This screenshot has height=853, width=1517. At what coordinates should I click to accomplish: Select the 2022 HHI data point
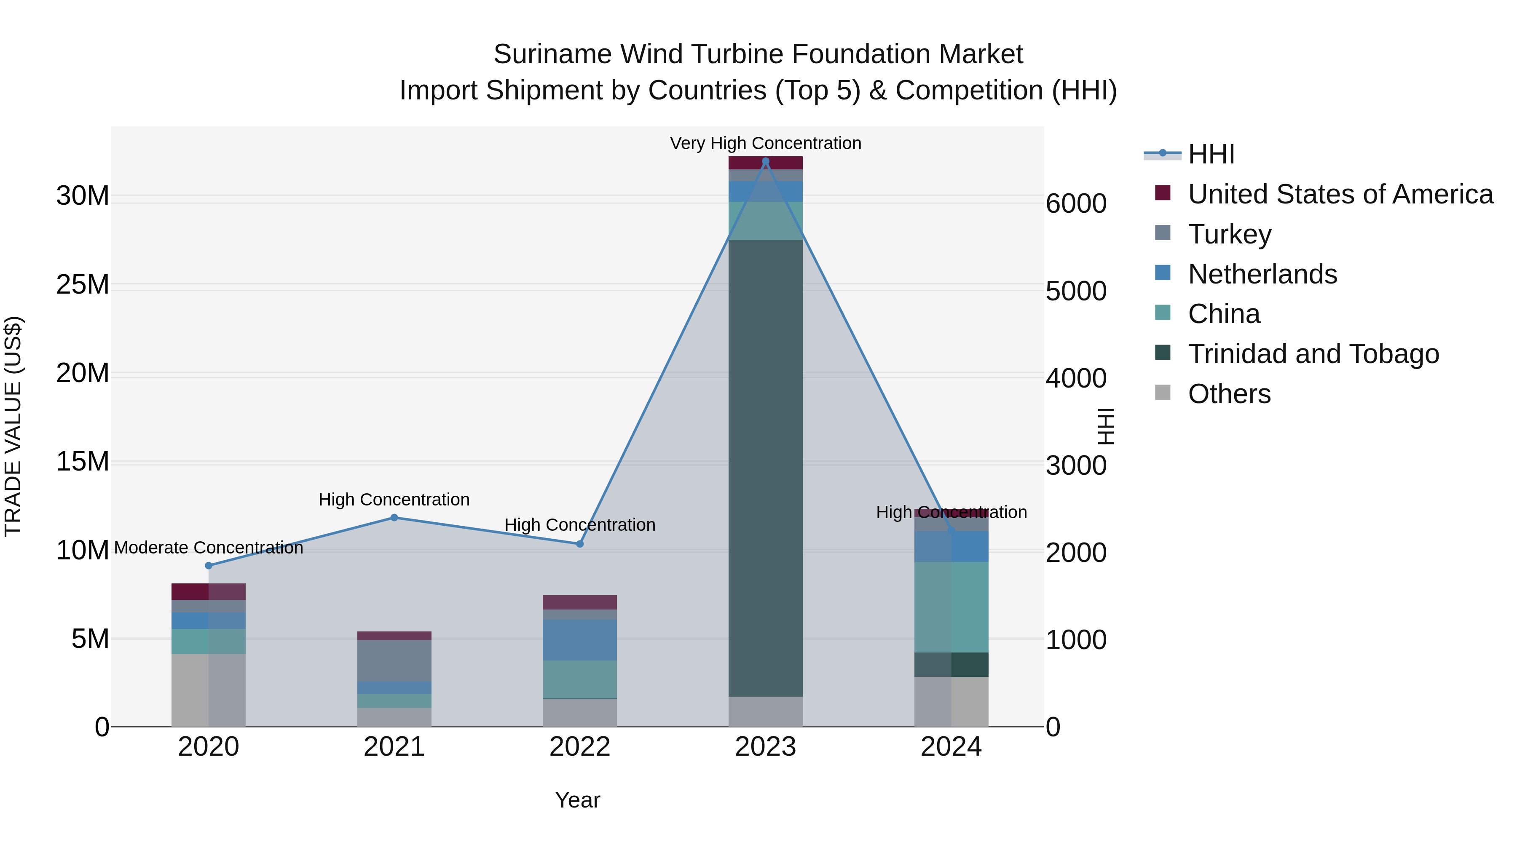click(x=580, y=544)
